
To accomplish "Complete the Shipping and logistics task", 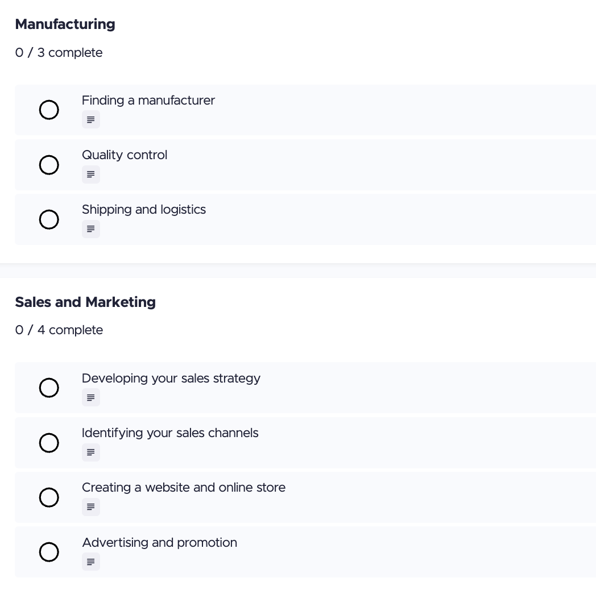I will [x=49, y=219].
